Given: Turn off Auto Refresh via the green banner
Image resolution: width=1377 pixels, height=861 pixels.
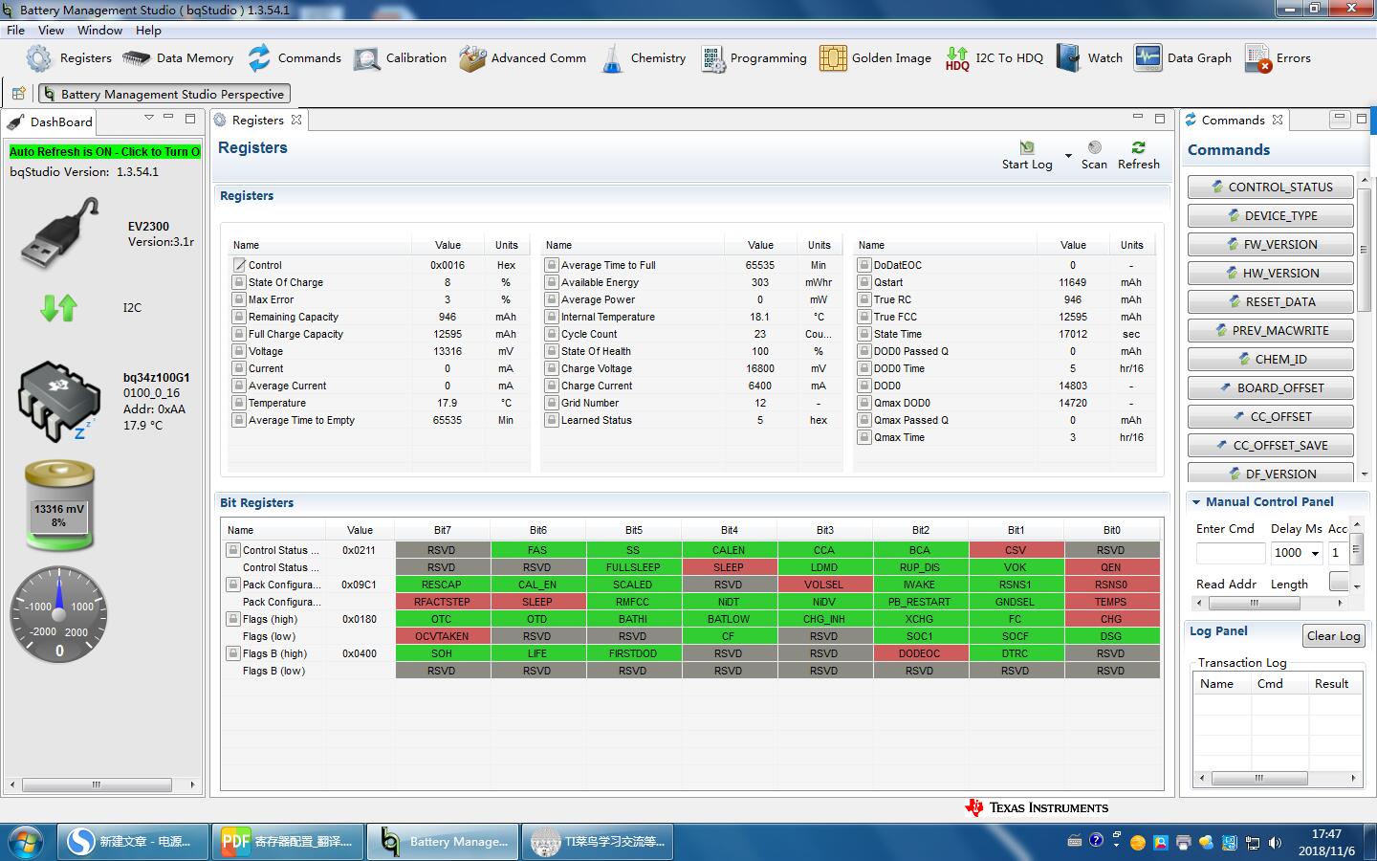Looking at the screenshot, I should (x=104, y=151).
